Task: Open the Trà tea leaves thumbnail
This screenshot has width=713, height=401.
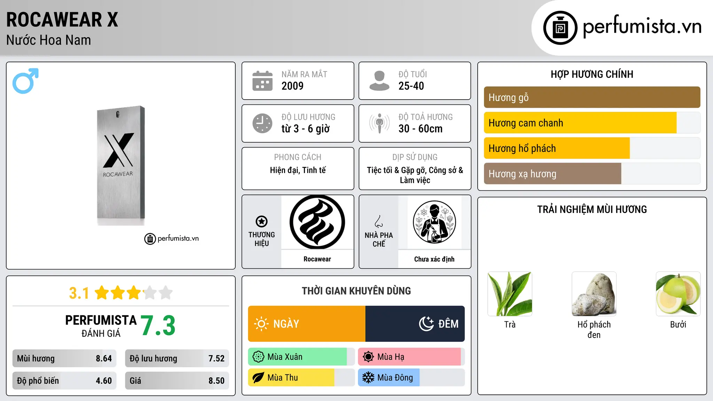Action: [x=510, y=294]
